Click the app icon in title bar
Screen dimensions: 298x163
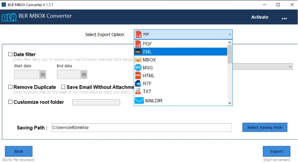3,5
